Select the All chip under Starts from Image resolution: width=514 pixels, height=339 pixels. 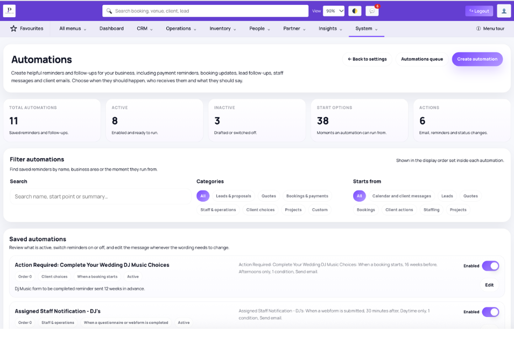point(360,196)
